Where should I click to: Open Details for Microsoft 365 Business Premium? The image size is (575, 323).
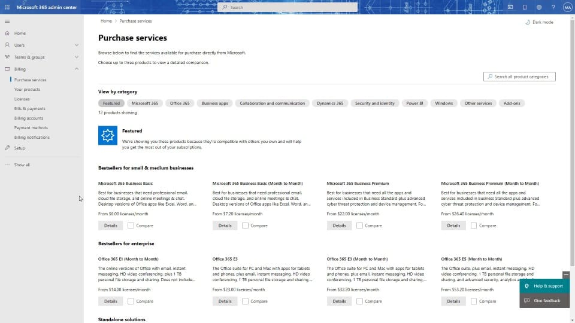[339, 226]
